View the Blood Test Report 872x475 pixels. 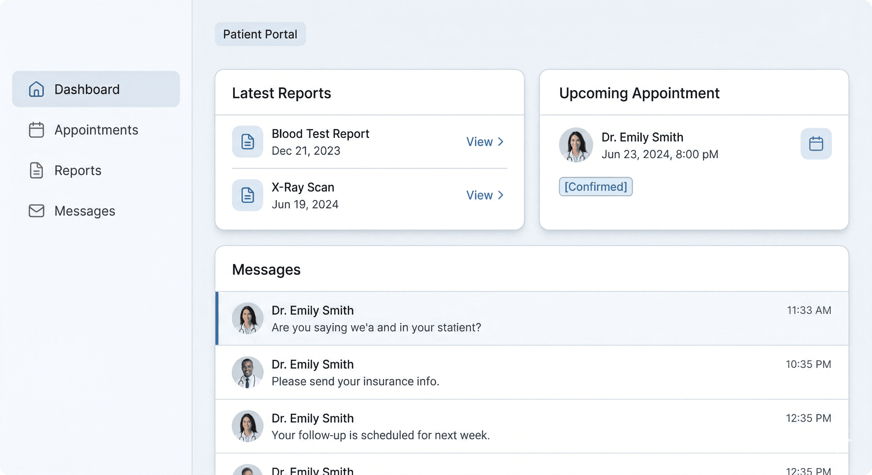click(479, 142)
